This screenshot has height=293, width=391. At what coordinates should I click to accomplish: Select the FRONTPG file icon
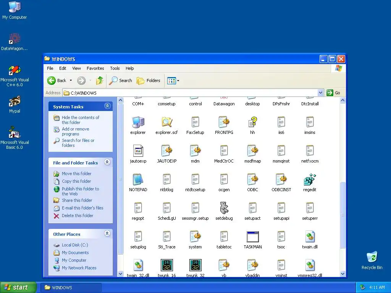[224, 122]
